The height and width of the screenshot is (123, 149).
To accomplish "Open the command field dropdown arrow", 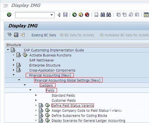I will pos(52,15).
